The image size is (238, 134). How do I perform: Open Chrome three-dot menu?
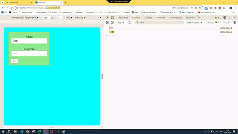235,8
